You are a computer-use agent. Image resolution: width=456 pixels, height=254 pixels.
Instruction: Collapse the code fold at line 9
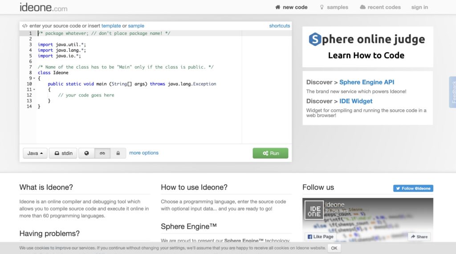(x=34, y=78)
